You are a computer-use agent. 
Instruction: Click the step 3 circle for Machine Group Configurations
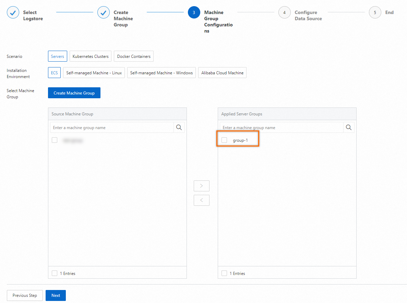tap(194, 12)
